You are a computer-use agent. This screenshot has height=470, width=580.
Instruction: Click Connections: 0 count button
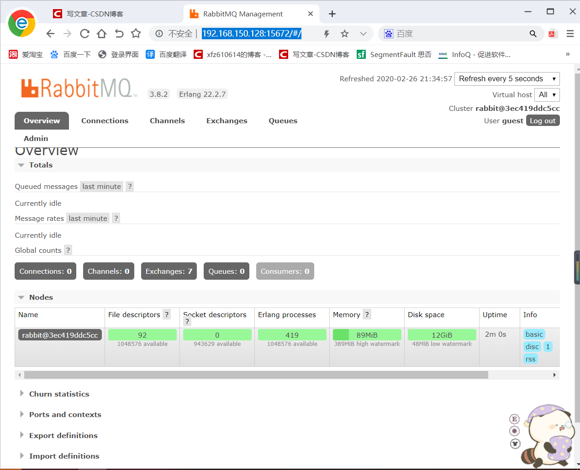pyautogui.click(x=45, y=271)
